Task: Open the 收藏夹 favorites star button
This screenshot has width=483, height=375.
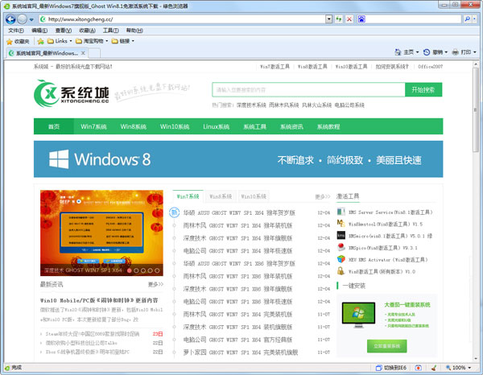Action: click(x=18, y=41)
